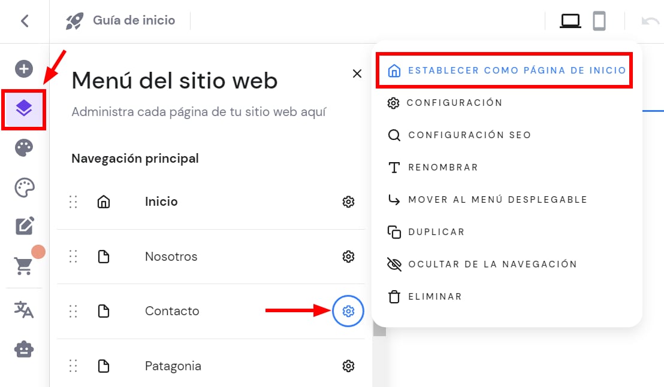Open the online store cart icon
Viewport: 664px width, 387px height.
24,266
